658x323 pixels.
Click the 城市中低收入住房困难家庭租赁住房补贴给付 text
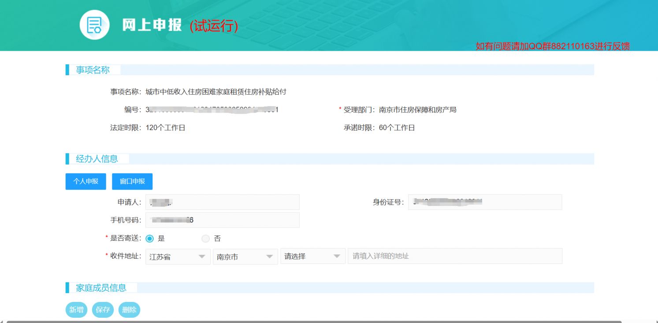216,92
